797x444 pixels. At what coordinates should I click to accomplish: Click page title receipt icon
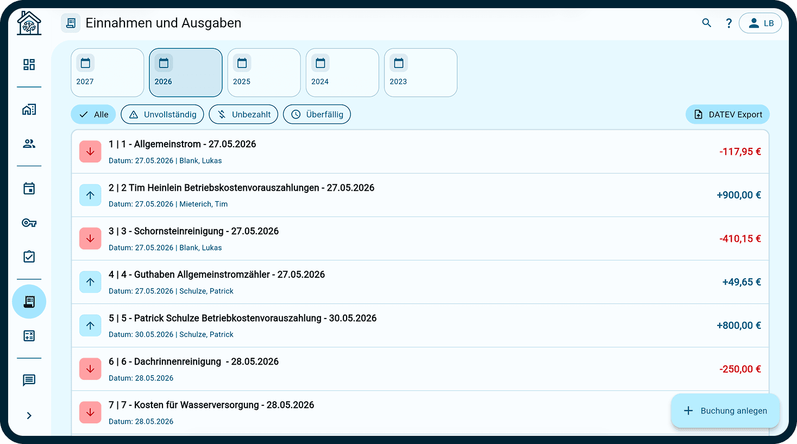click(x=71, y=23)
